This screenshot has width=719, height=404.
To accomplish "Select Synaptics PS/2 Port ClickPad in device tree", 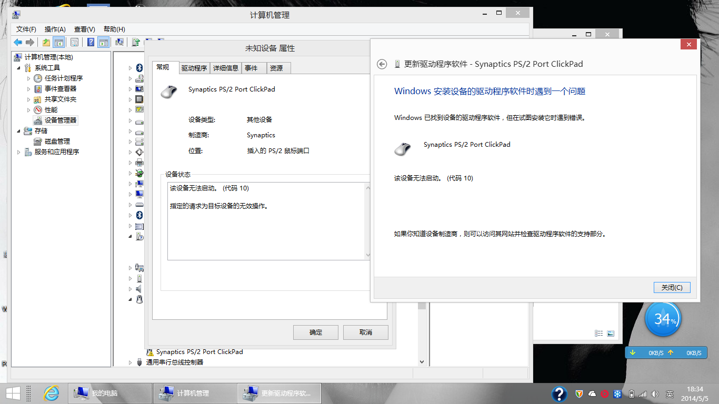I will tap(199, 352).
